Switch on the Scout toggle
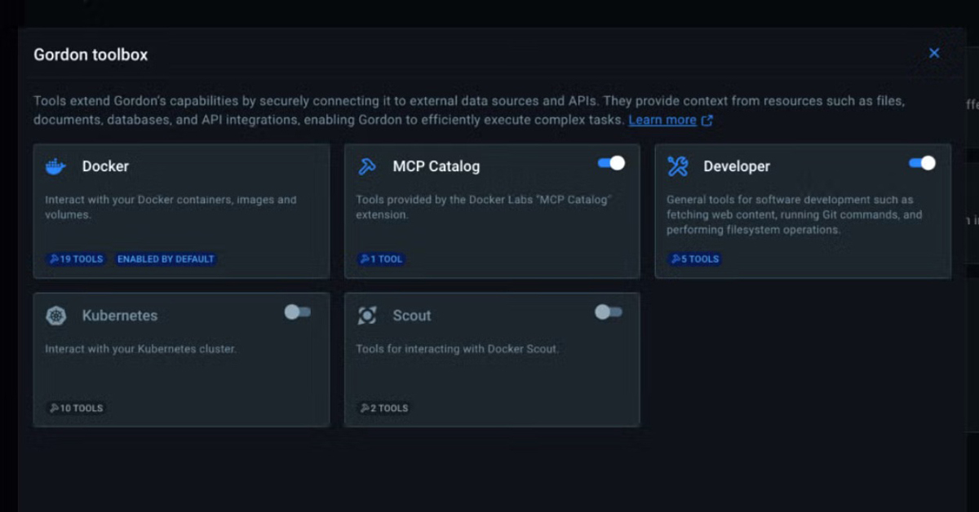Screen dimensions: 979x512 coord(609,312)
